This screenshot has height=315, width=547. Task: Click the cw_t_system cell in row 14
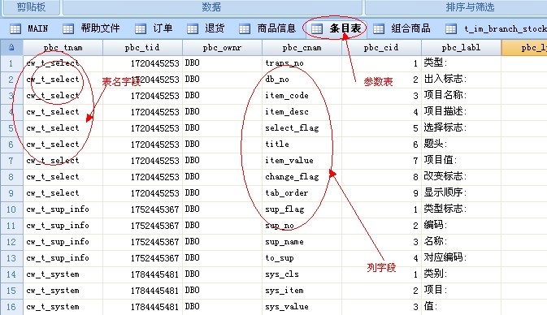pos(63,274)
